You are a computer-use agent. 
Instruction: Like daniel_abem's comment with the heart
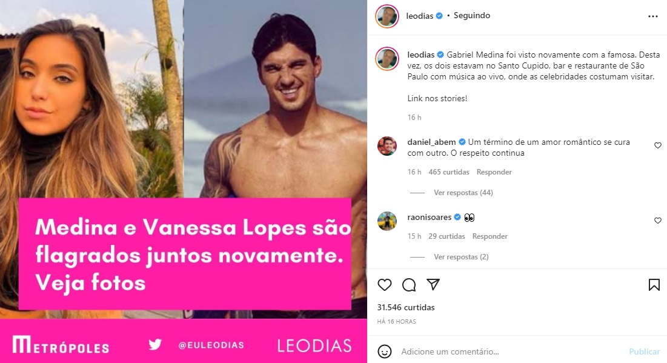pyautogui.click(x=658, y=145)
